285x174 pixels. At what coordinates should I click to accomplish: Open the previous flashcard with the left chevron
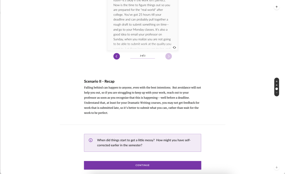tap(116, 56)
